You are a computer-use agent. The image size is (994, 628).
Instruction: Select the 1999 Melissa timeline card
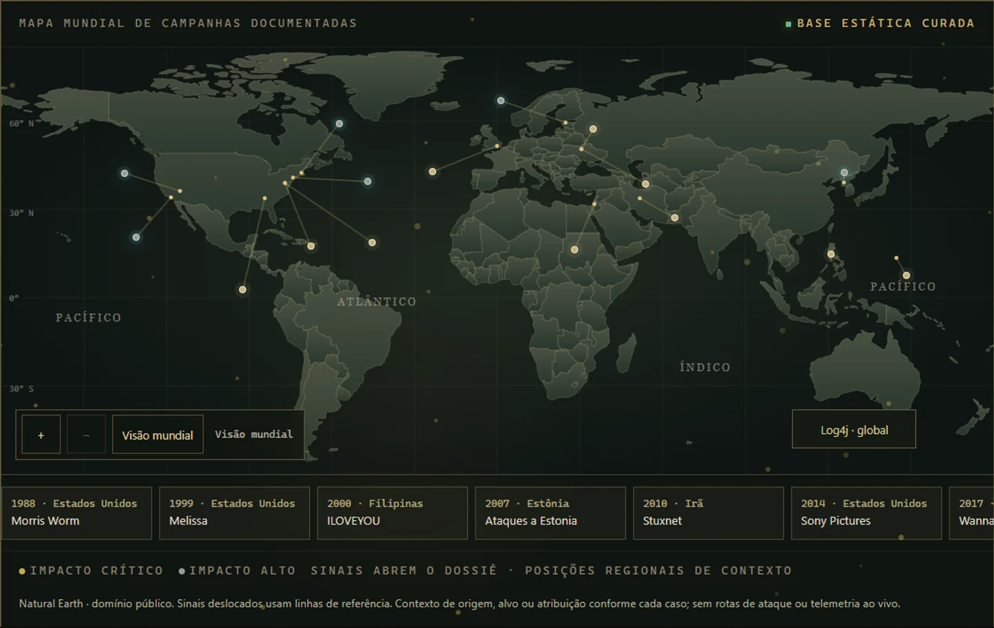click(x=234, y=513)
